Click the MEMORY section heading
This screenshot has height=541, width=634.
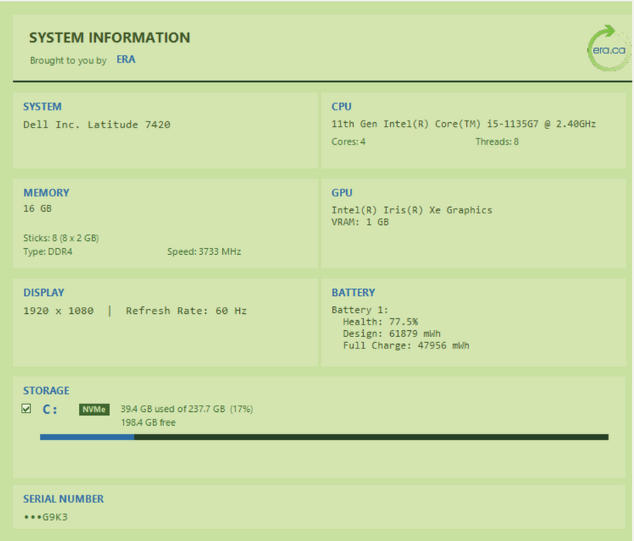[46, 193]
